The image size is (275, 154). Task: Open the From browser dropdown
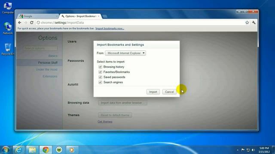[x=125, y=53]
